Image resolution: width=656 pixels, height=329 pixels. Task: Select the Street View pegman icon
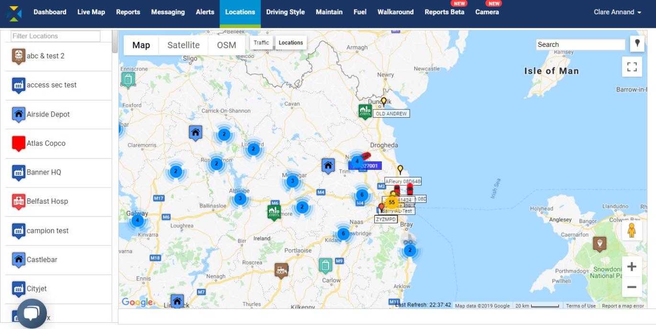[x=632, y=231]
